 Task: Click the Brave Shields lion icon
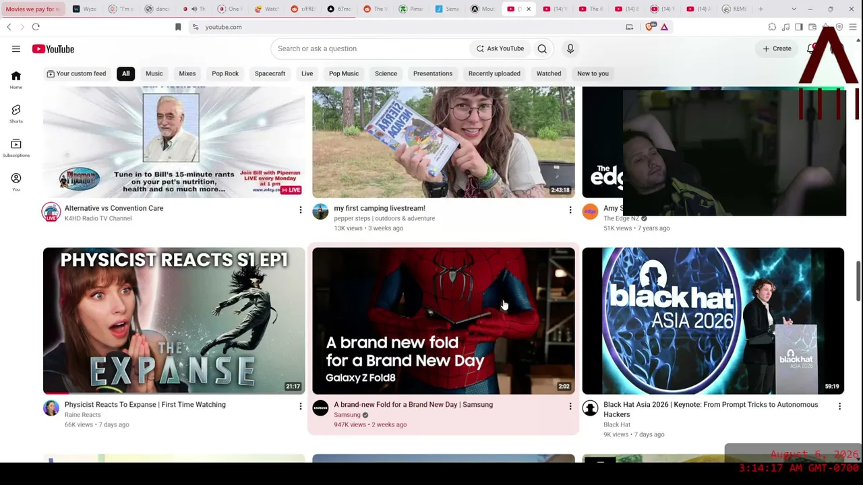coord(651,27)
